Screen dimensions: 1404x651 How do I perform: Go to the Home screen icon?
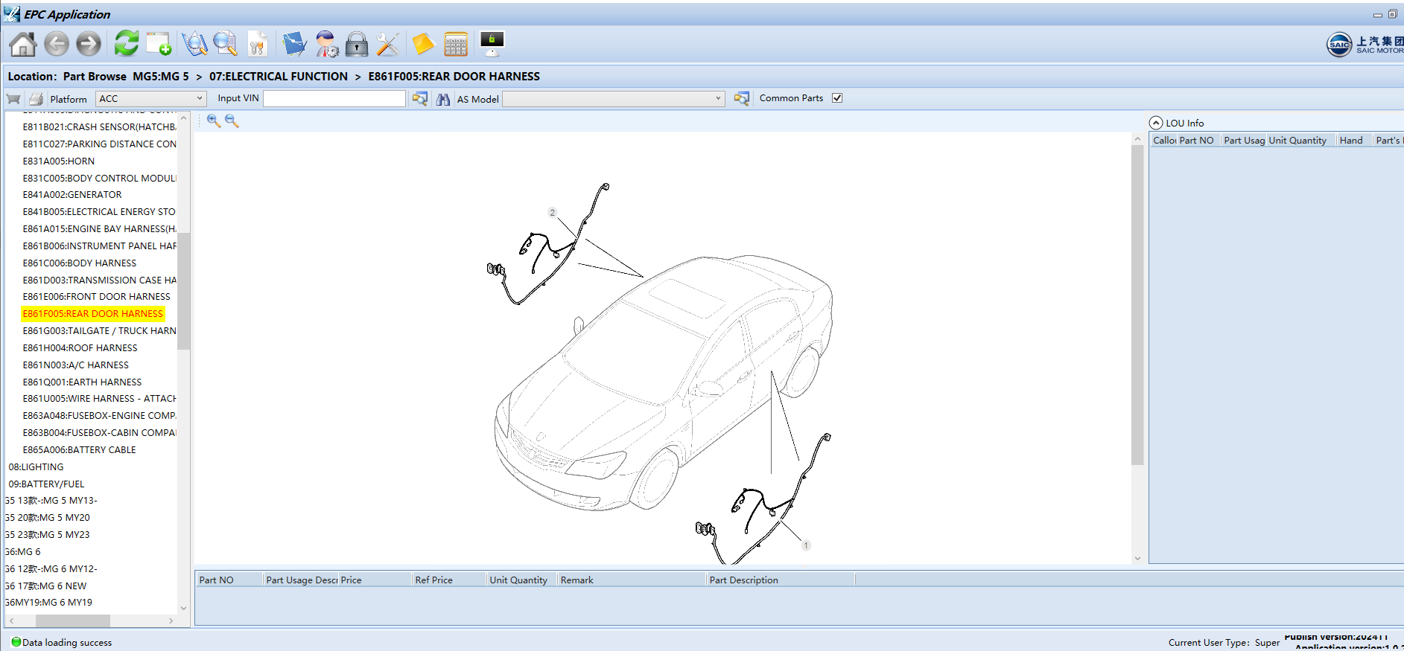click(23, 45)
